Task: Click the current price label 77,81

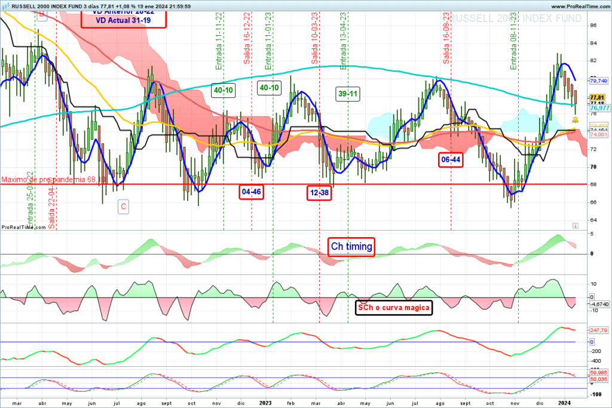Action: (598, 97)
